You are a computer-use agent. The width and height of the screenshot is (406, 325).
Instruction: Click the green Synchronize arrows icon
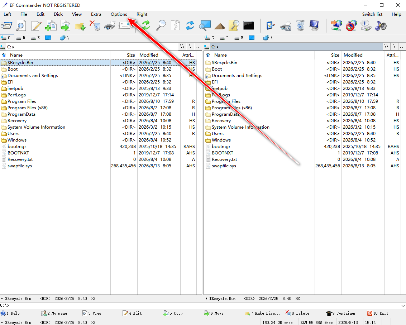(146, 25)
